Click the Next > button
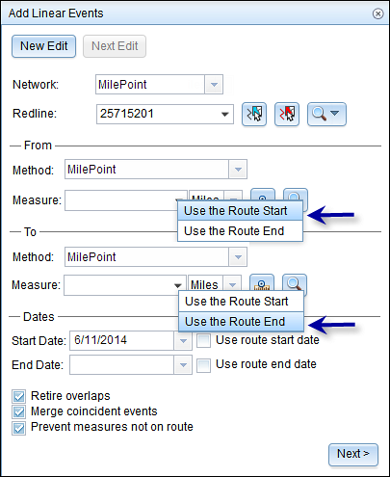 coord(353,454)
